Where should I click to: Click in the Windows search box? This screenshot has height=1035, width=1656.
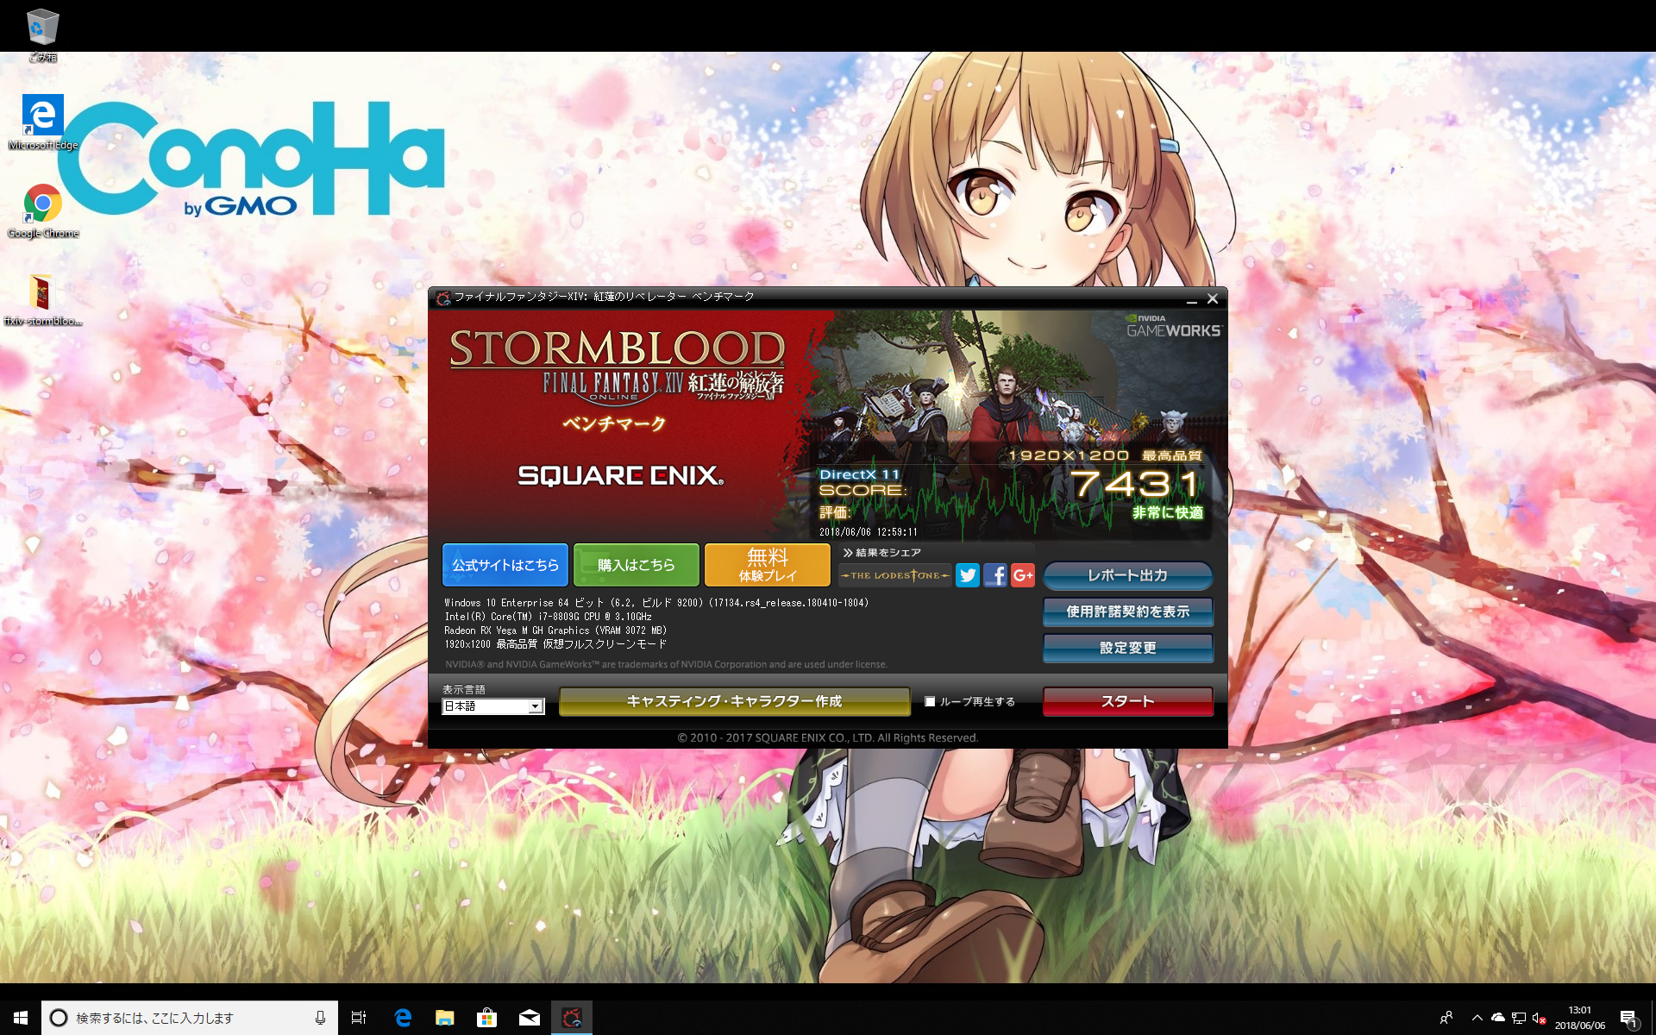[x=190, y=1018]
